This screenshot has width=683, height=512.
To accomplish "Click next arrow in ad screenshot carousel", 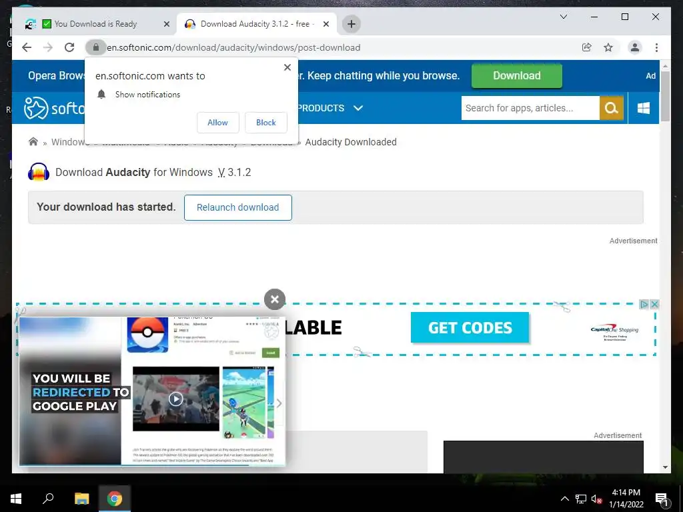I will pyautogui.click(x=279, y=403).
